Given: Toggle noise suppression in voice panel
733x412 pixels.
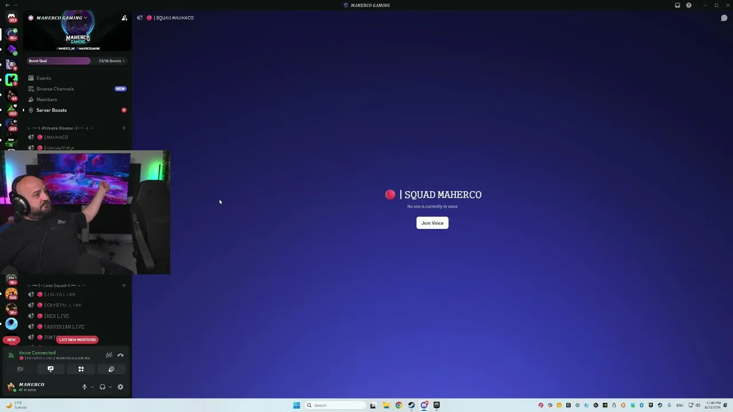Looking at the screenshot, I should (109, 355).
